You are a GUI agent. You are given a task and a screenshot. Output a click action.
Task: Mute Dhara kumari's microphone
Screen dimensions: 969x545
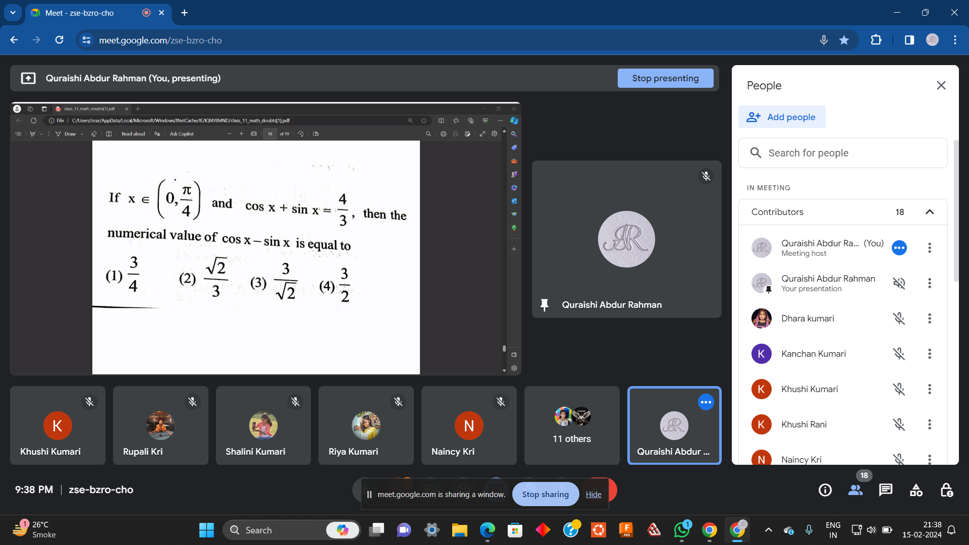pyautogui.click(x=899, y=318)
